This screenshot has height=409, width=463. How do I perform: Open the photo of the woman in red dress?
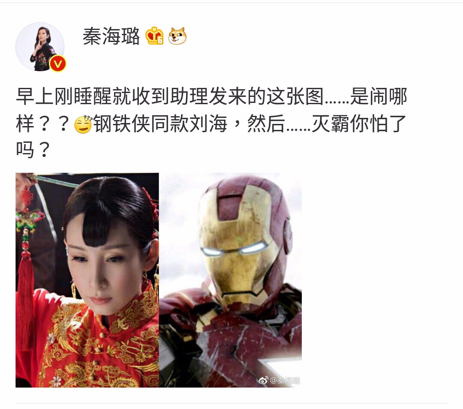(87, 280)
